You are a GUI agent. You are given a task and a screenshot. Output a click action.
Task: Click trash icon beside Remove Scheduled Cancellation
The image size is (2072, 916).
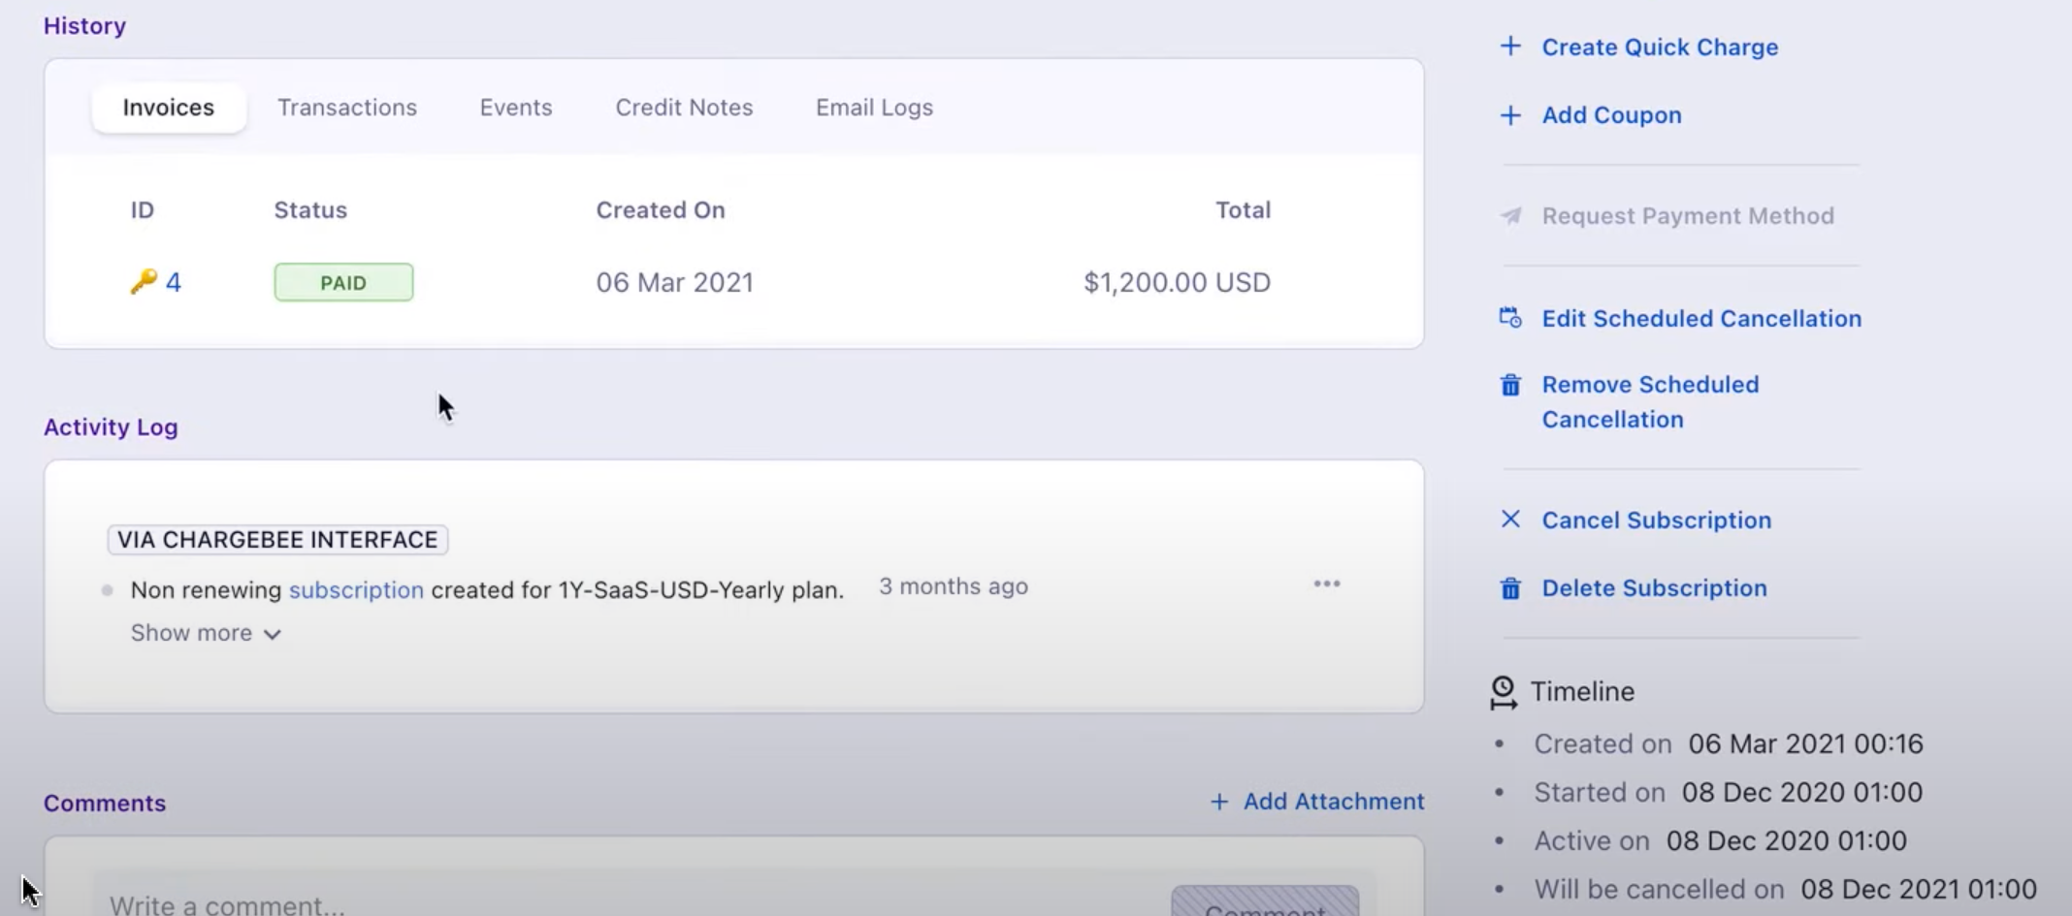(x=1510, y=386)
